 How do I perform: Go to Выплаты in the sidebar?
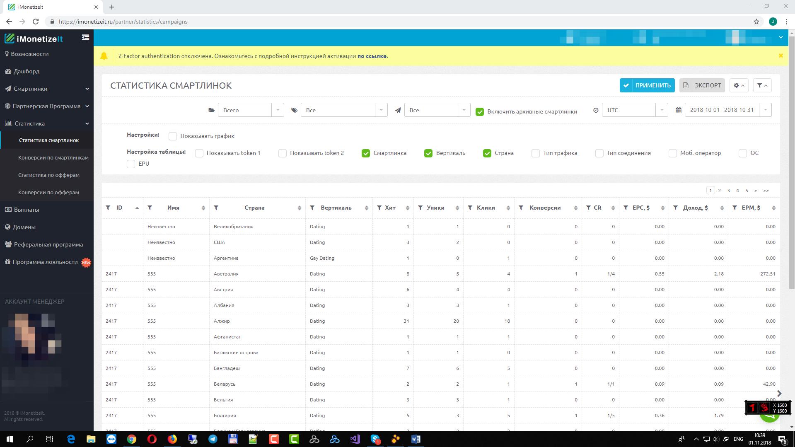click(x=27, y=210)
